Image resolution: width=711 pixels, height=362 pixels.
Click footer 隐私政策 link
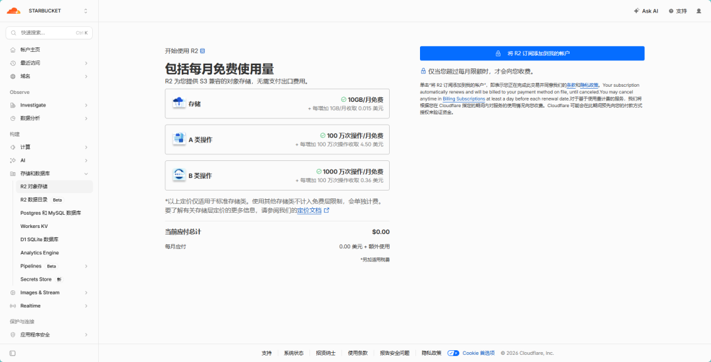[x=431, y=353]
